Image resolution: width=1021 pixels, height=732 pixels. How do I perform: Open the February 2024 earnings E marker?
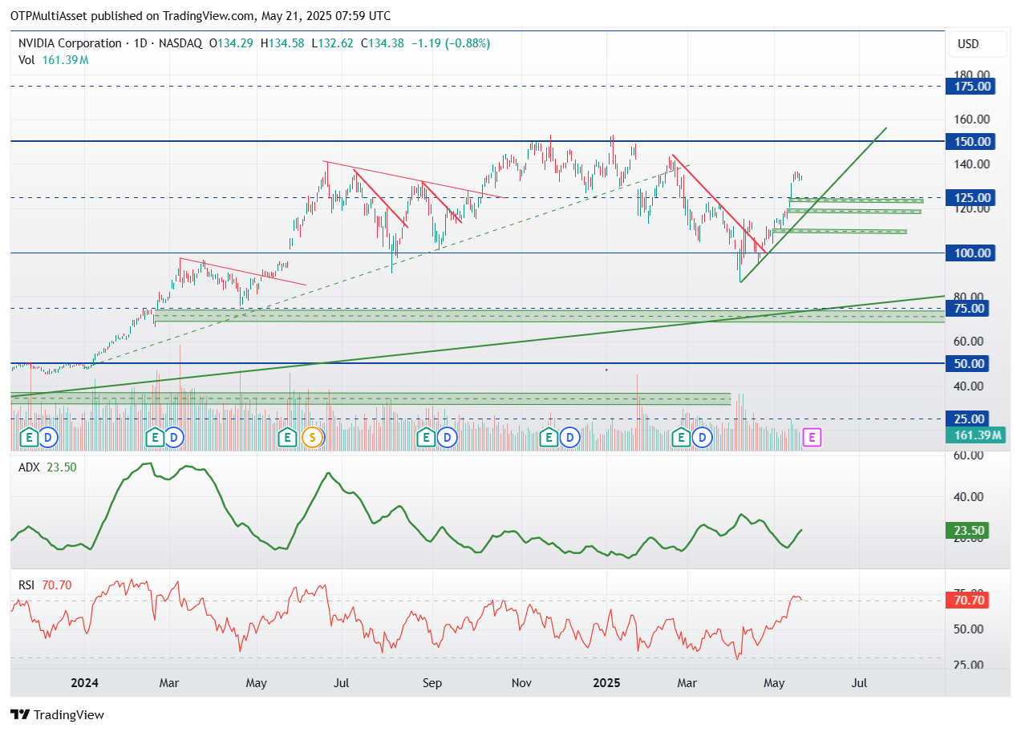154,437
